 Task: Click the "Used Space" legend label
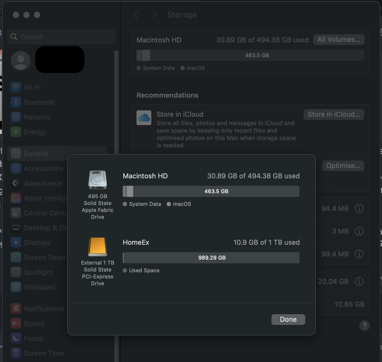(x=144, y=270)
